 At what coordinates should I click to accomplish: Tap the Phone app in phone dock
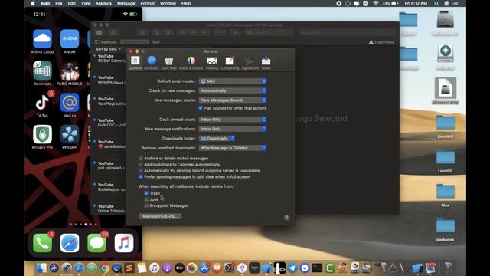43,243
